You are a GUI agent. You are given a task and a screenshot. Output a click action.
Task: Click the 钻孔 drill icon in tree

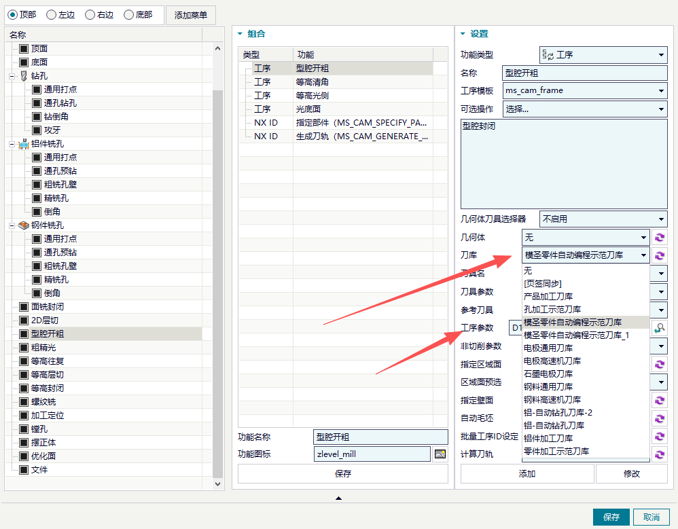(24, 75)
